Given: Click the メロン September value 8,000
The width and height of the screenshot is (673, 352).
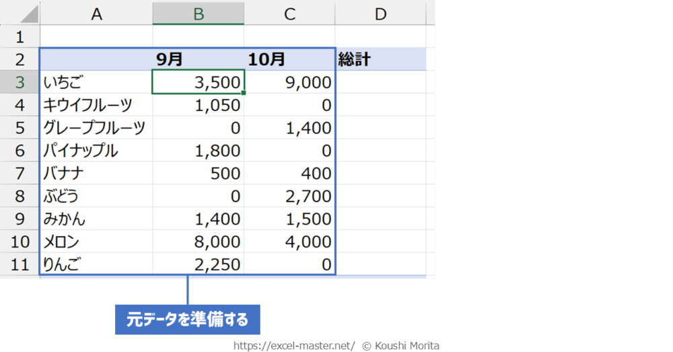Looking at the screenshot, I should [x=199, y=242].
